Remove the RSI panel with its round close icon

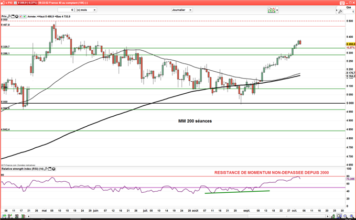click(54, 169)
